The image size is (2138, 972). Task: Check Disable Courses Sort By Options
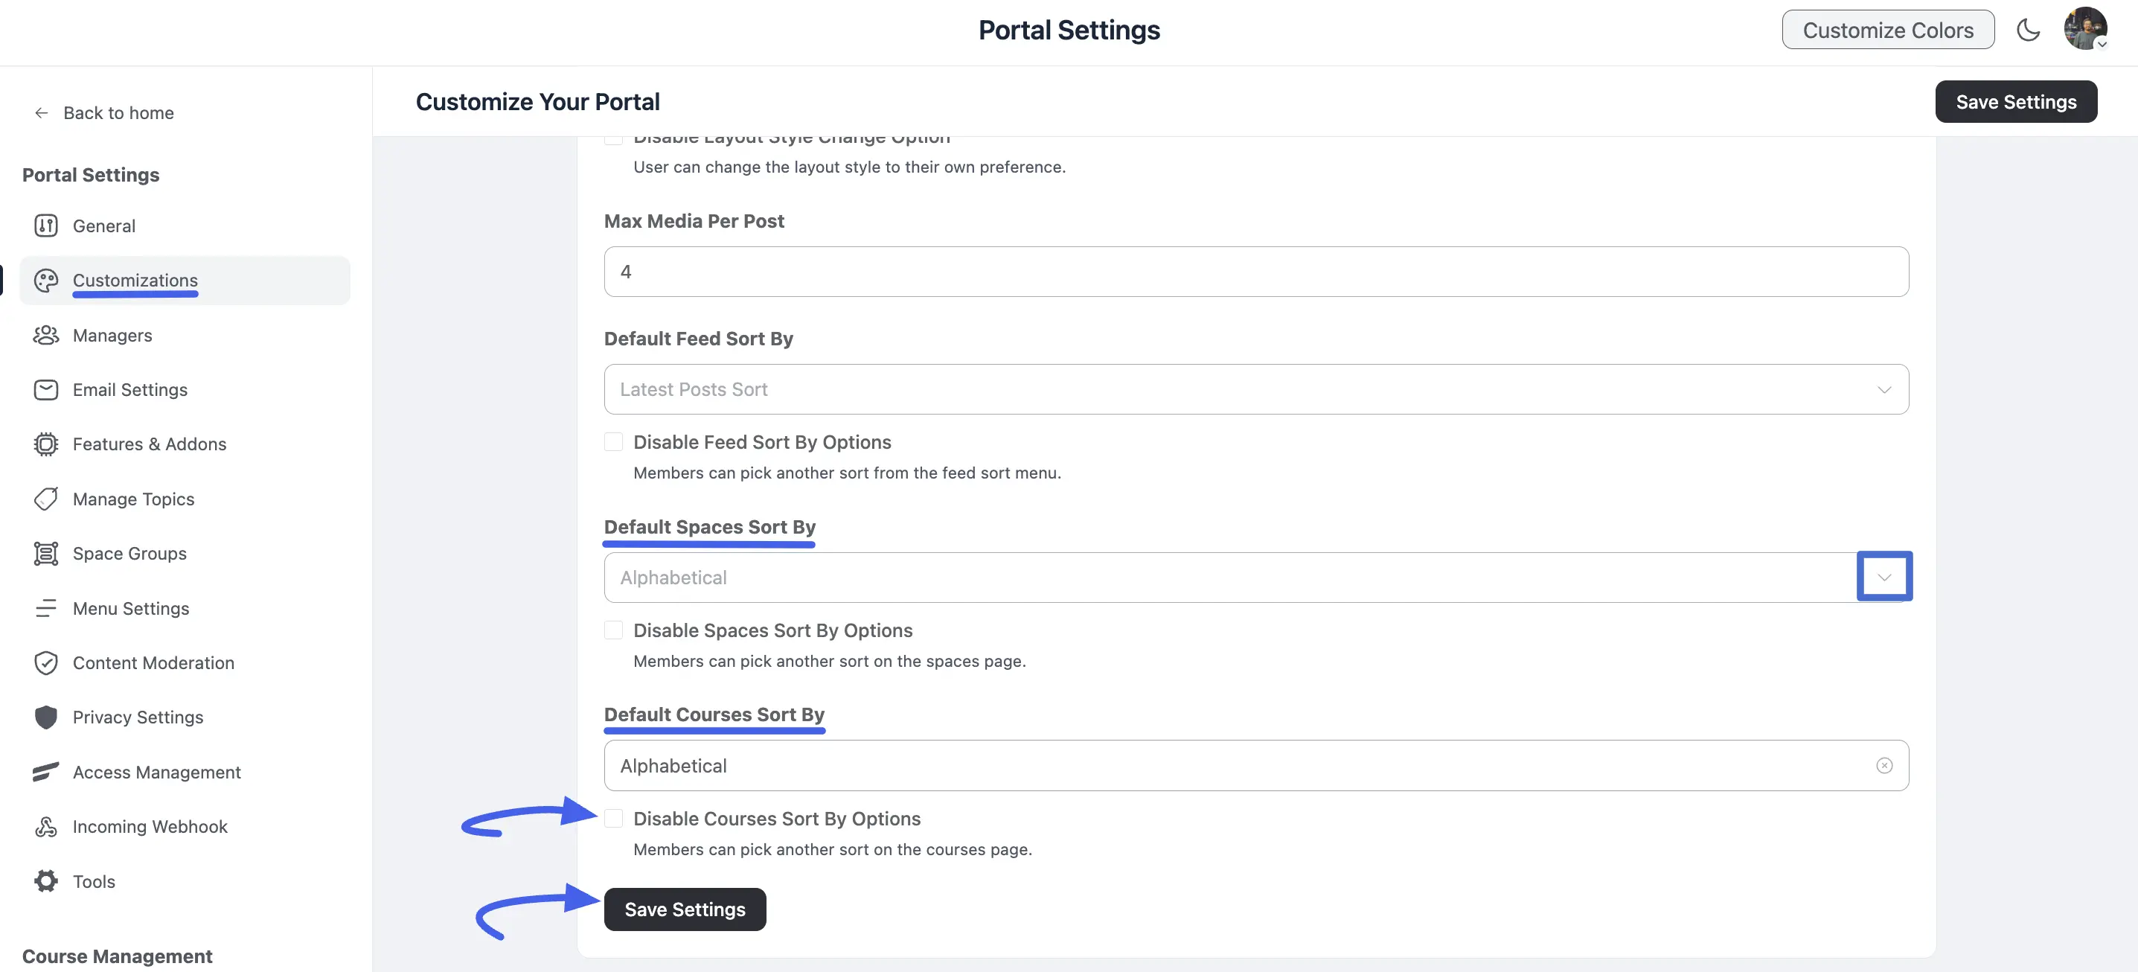613,819
